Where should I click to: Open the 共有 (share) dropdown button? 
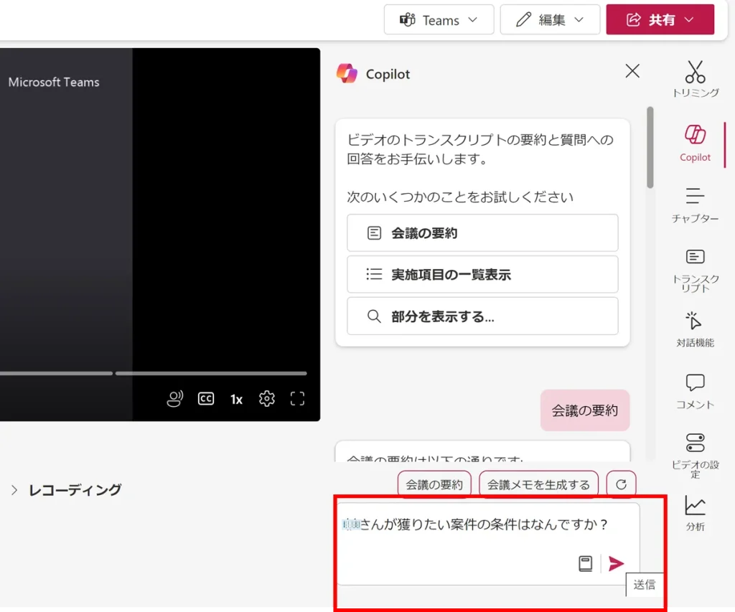tap(660, 20)
